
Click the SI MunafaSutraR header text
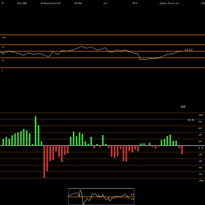click(50, 3)
